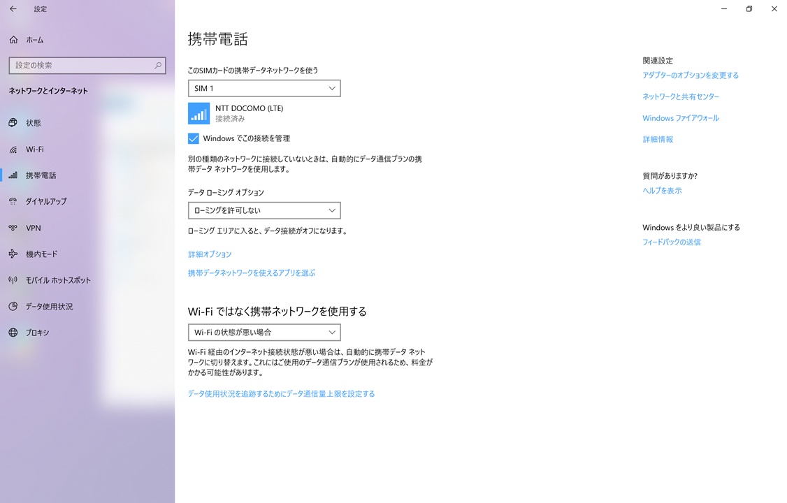Click the 携帯電話 signal bars sidebar icon
Image resolution: width=787 pixels, height=503 pixels.
(x=13, y=175)
